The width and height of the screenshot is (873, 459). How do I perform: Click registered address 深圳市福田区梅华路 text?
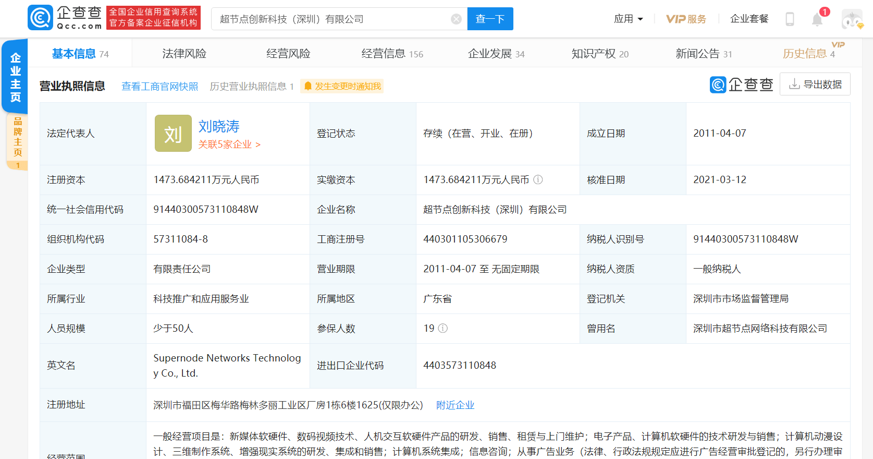pyautogui.click(x=288, y=405)
